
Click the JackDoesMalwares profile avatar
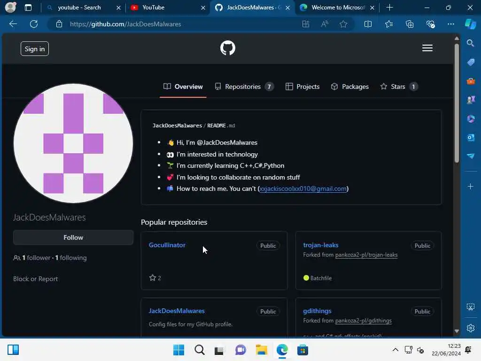click(73, 143)
